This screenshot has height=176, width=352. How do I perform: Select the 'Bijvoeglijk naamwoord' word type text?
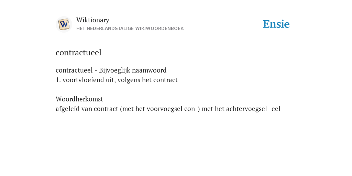tap(133, 70)
